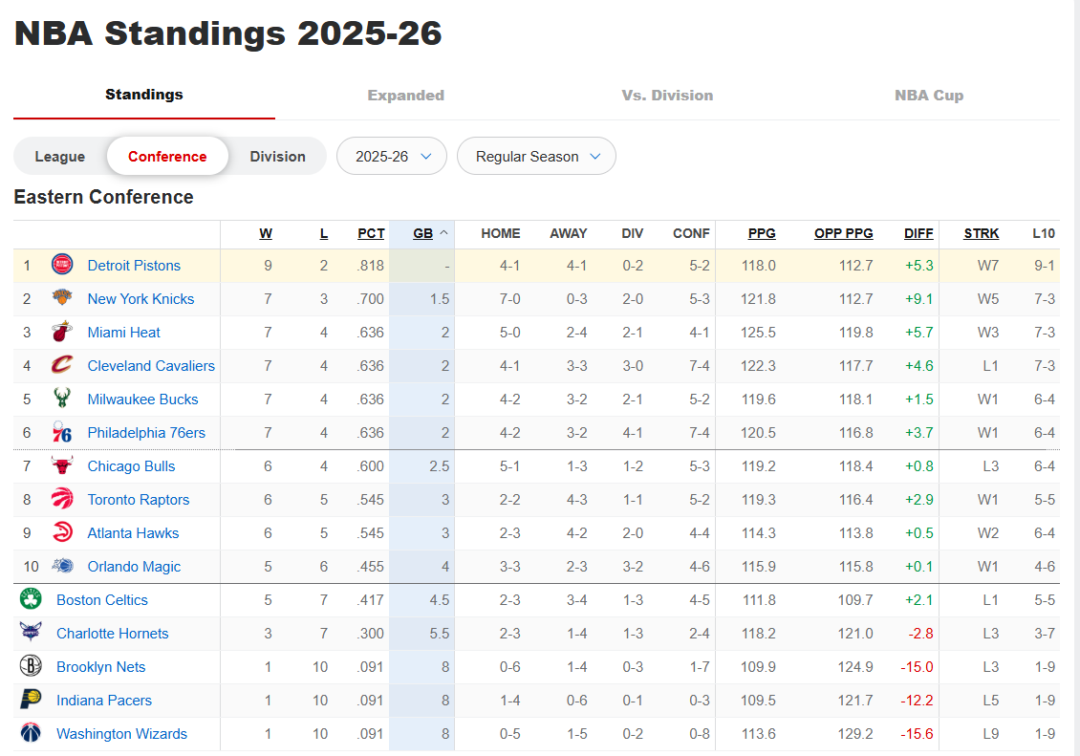Select the Conference view toggle
The width and height of the screenshot is (1080, 756).
pos(167,157)
